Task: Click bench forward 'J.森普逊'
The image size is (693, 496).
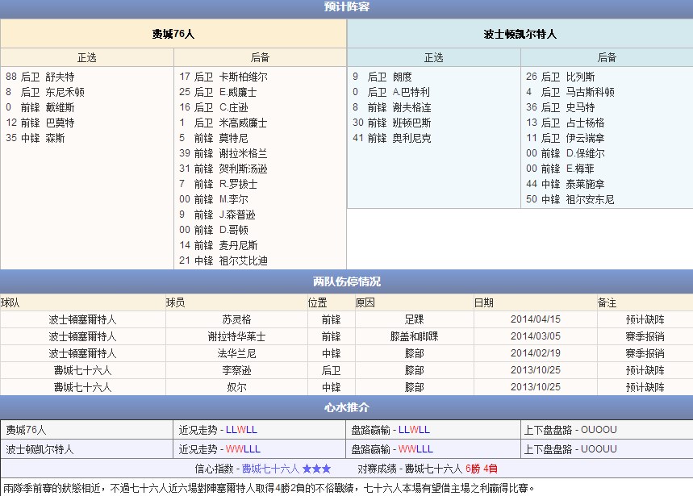Action: pos(237,215)
